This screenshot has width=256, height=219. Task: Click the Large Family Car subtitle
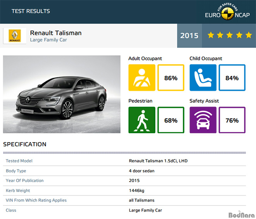click(48, 40)
